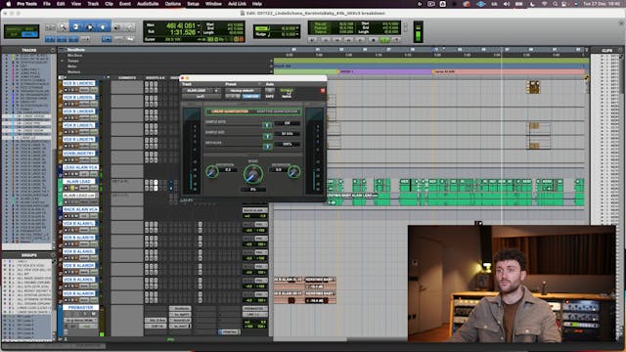
Task: Open the Sub counter format dropdown
Action: tap(199, 32)
